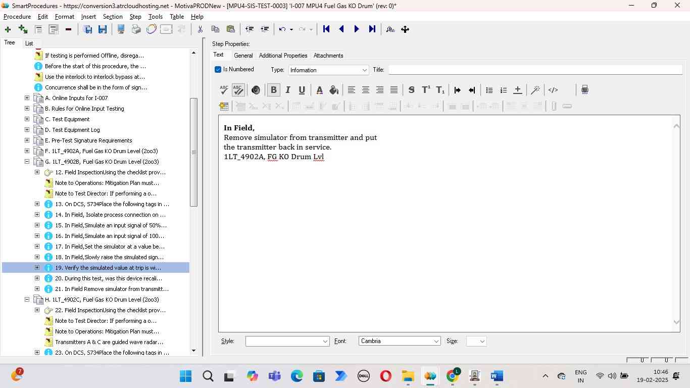
Task: Toggle the Is Numbered checkbox
Action: pos(218,70)
